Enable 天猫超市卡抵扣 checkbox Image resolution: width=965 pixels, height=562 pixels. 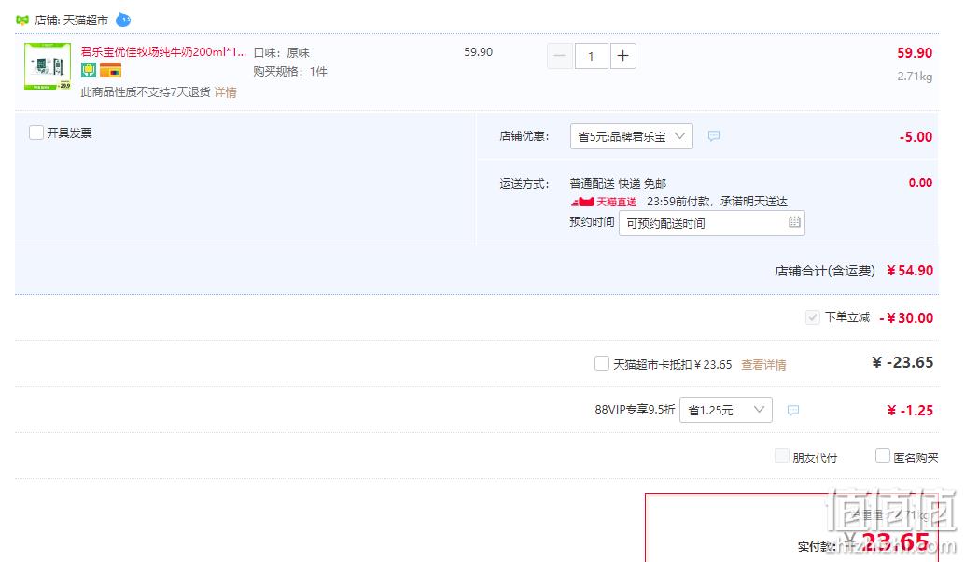(x=602, y=363)
